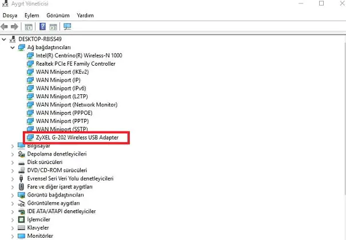The image size is (346, 240).
Task: Click icon beside Realtek PCIe FE Family Controller
Action: coord(30,63)
